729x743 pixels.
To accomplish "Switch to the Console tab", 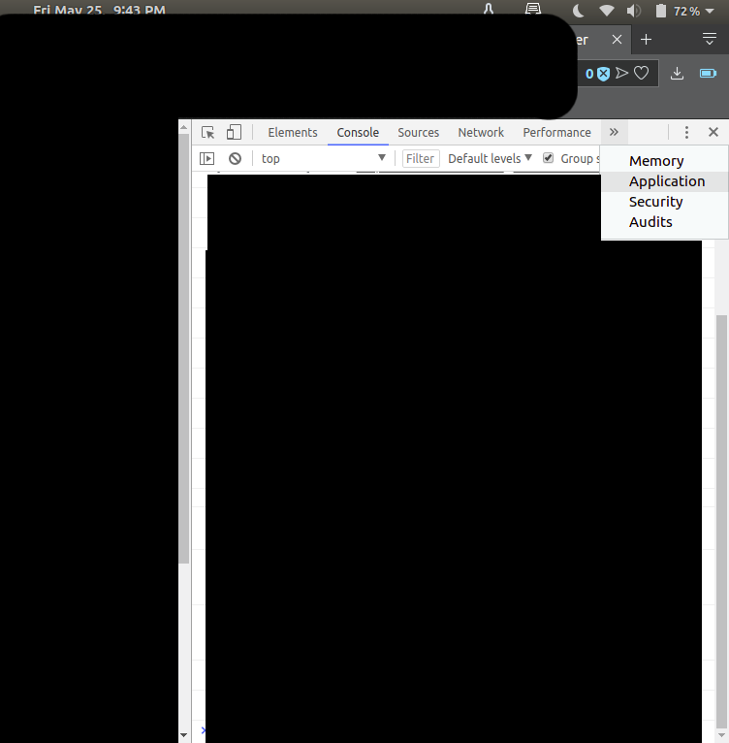I will click(358, 133).
